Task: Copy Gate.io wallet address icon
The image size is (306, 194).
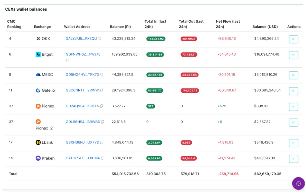Action: coord(101,90)
